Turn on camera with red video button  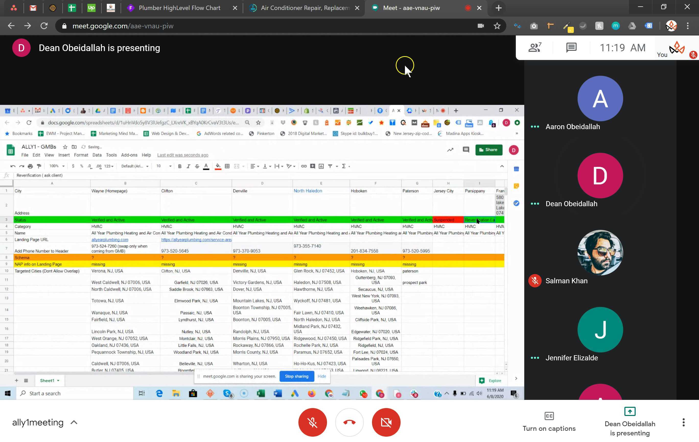386,422
